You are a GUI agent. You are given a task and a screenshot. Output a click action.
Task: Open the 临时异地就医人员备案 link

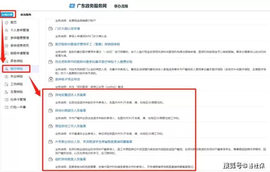coord(70,159)
